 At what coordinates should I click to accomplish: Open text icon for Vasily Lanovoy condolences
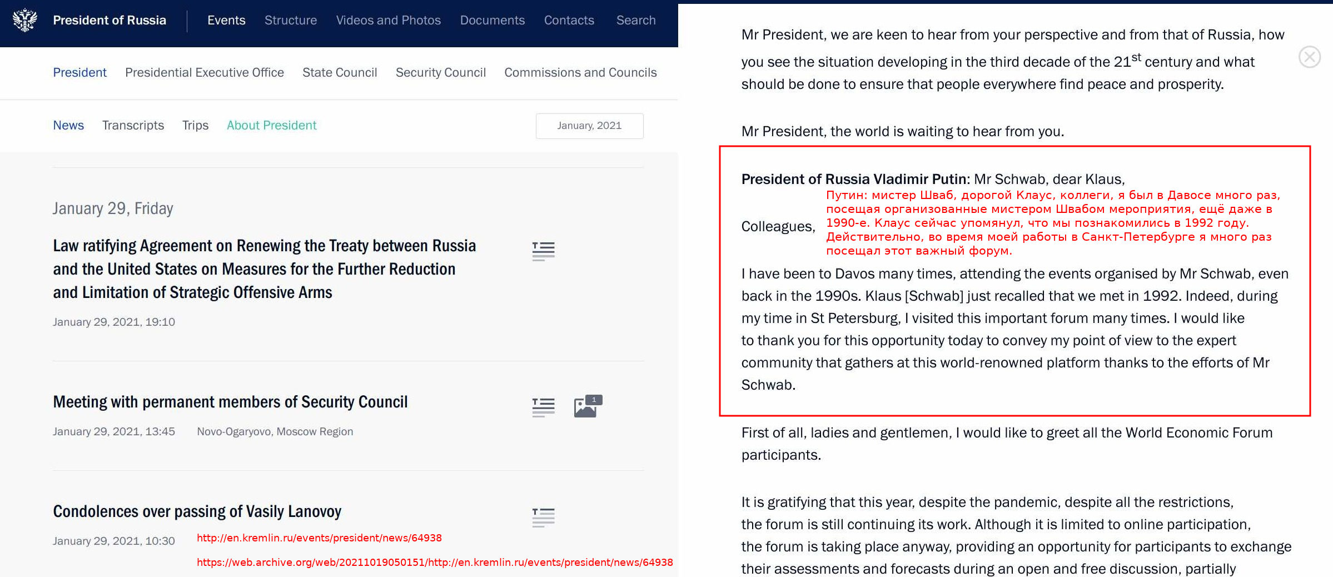543,518
